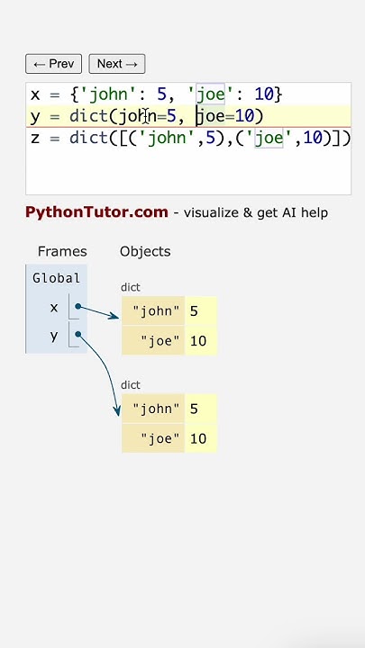Click the first code line defining x
The height and width of the screenshot is (648, 365).
coord(157,94)
